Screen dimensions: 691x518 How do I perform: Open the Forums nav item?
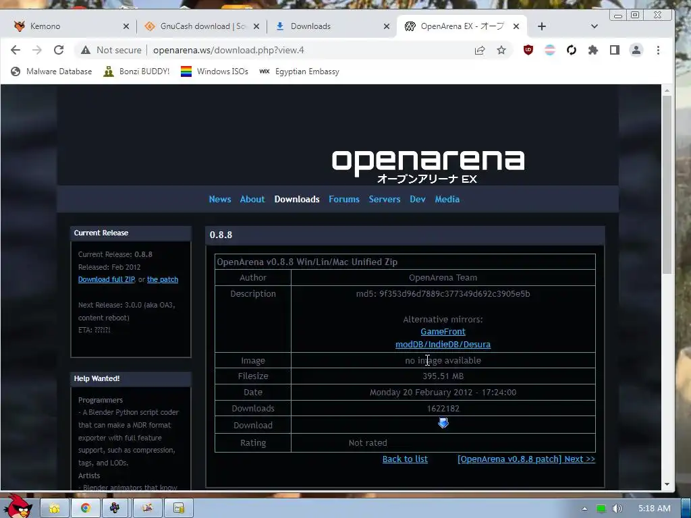pyautogui.click(x=343, y=199)
